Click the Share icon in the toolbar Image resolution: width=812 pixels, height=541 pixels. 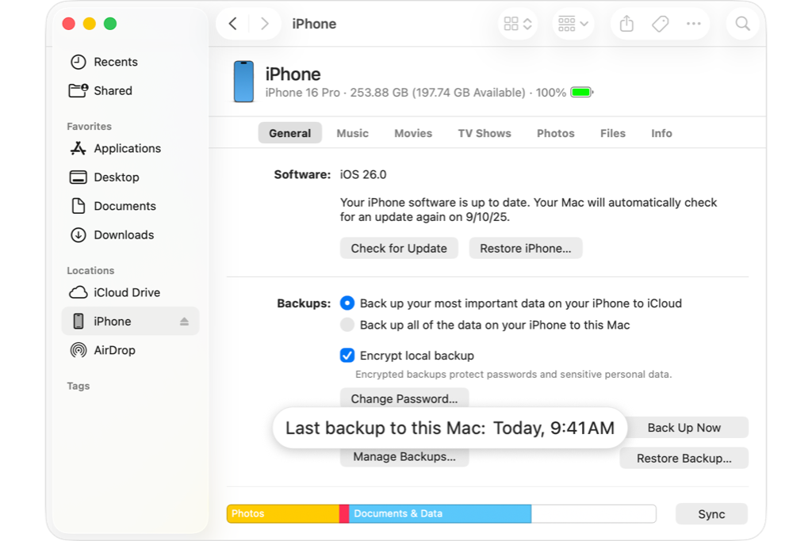[x=626, y=24]
